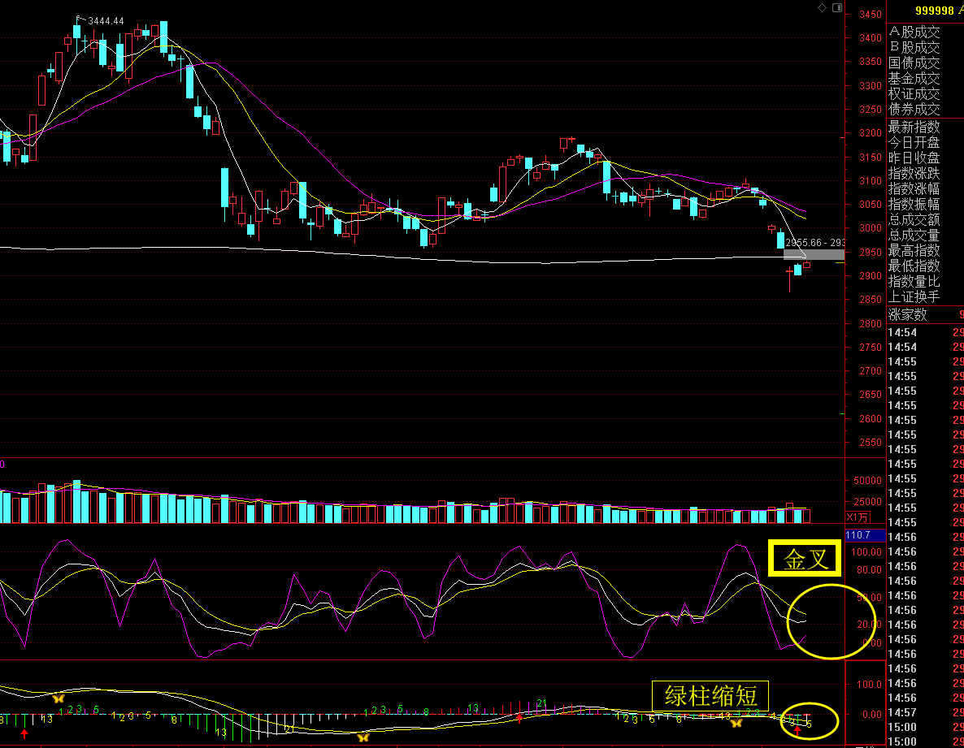Image resolution: width=964 pixels, height=748 pixels.
Task: Click the 总成交额 row in side panel
Action: tap(914, 219)
